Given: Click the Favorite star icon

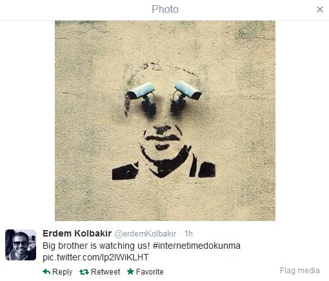Looking at the screenshot, I should [130, 271].
